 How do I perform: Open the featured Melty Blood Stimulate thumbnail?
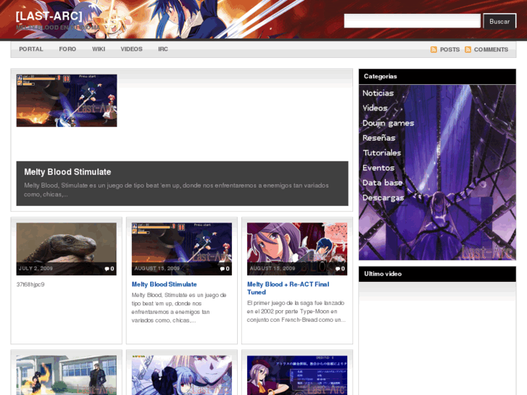tap(67, 101)
